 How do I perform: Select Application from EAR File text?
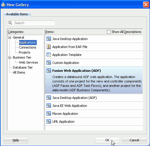point(70,47)
